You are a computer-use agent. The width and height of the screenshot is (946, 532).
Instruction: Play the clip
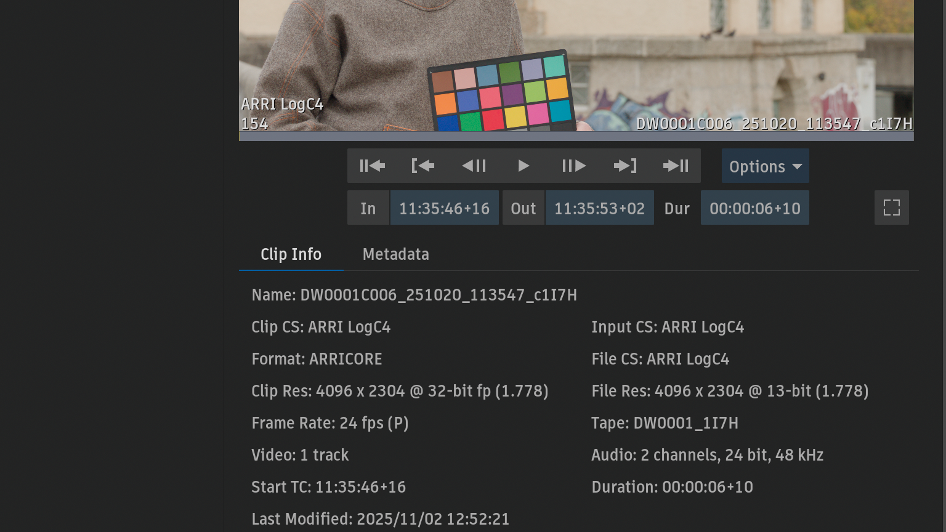pos(524,166)
